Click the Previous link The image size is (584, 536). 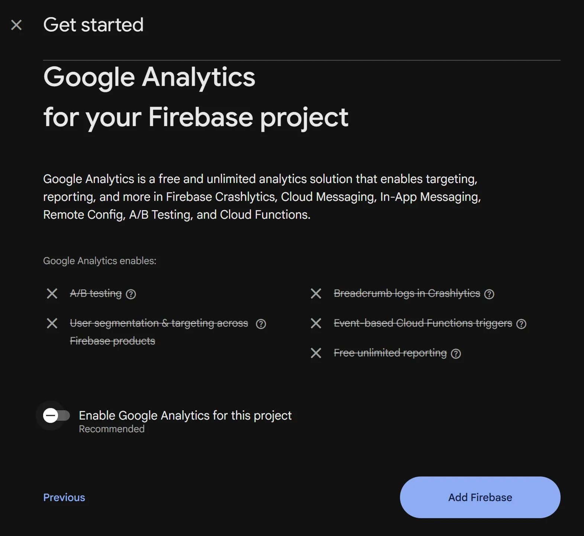[64, 497]
